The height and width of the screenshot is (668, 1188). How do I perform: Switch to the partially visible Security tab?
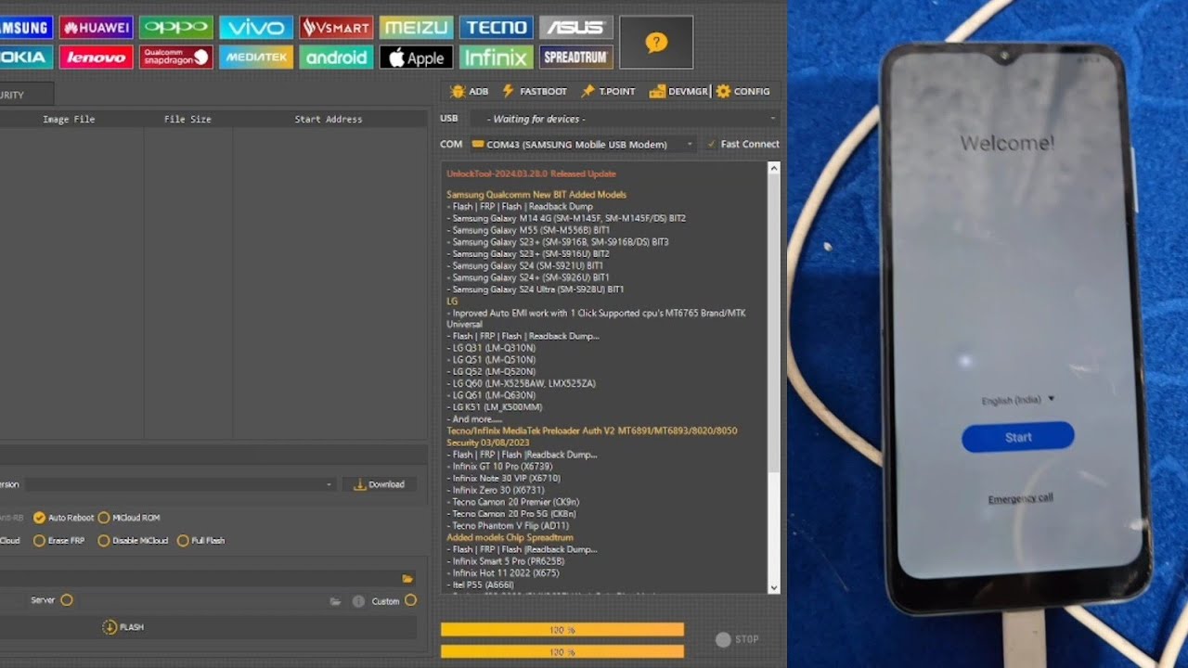click(26, 95)
